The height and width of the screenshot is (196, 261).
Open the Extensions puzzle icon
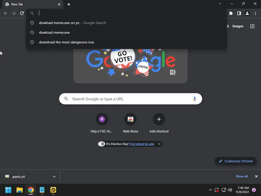click(231, 13)
